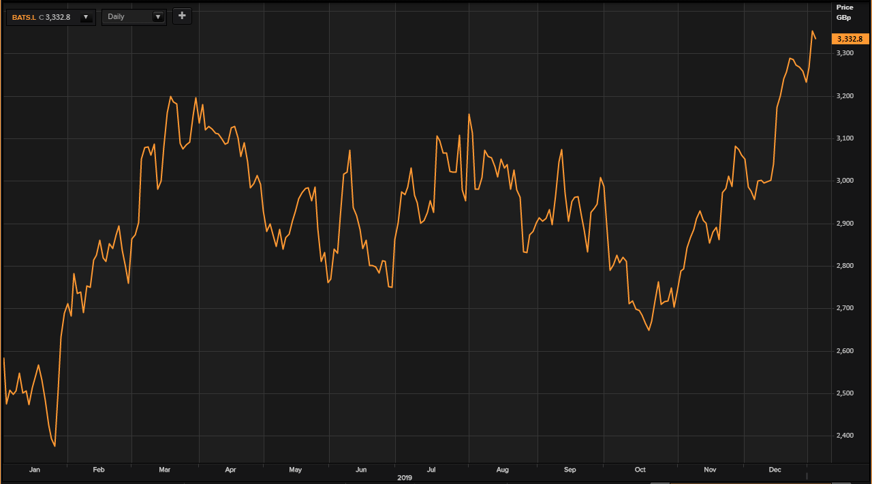Screen dimensions: 872x484
Task: Click the Oct label on time axis
Action: (x=640, y=470)
